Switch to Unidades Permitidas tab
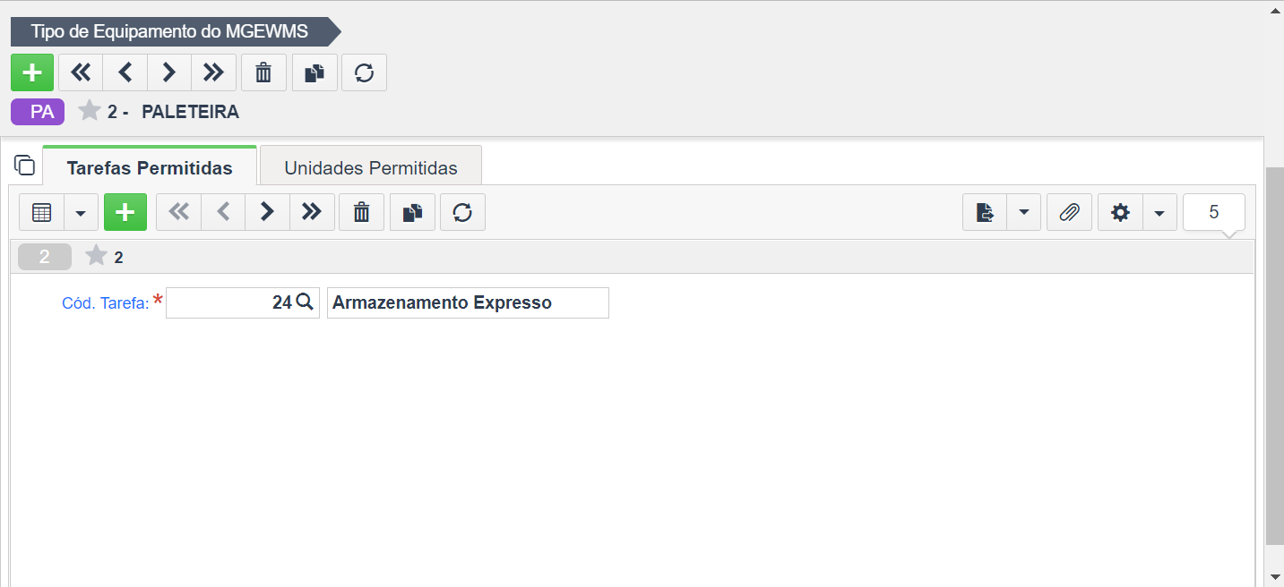 (x=371, y=167)
